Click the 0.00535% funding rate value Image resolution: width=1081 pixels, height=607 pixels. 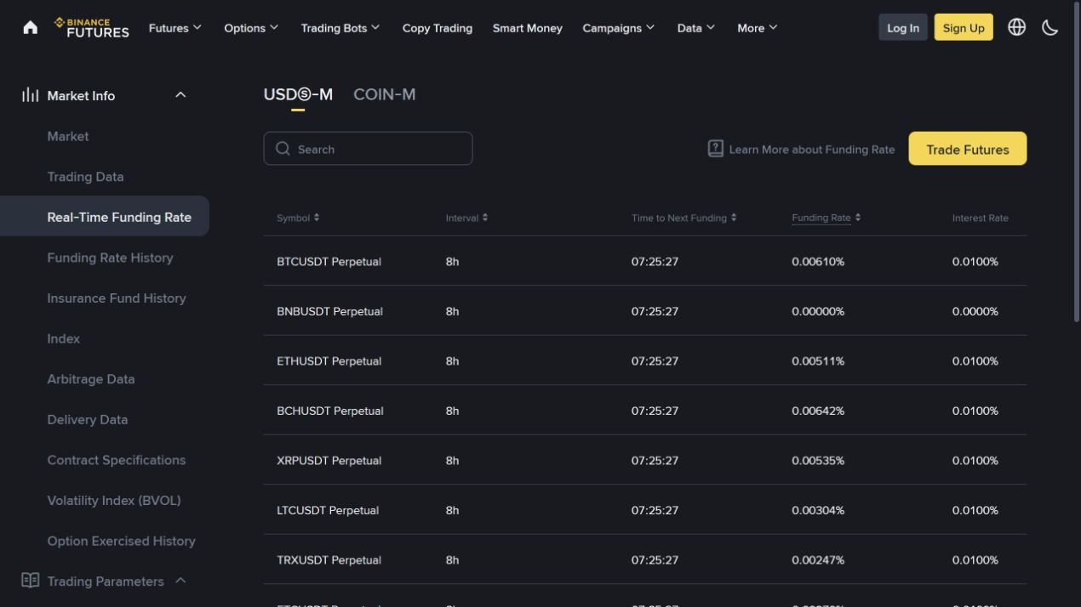pos(818,461)
